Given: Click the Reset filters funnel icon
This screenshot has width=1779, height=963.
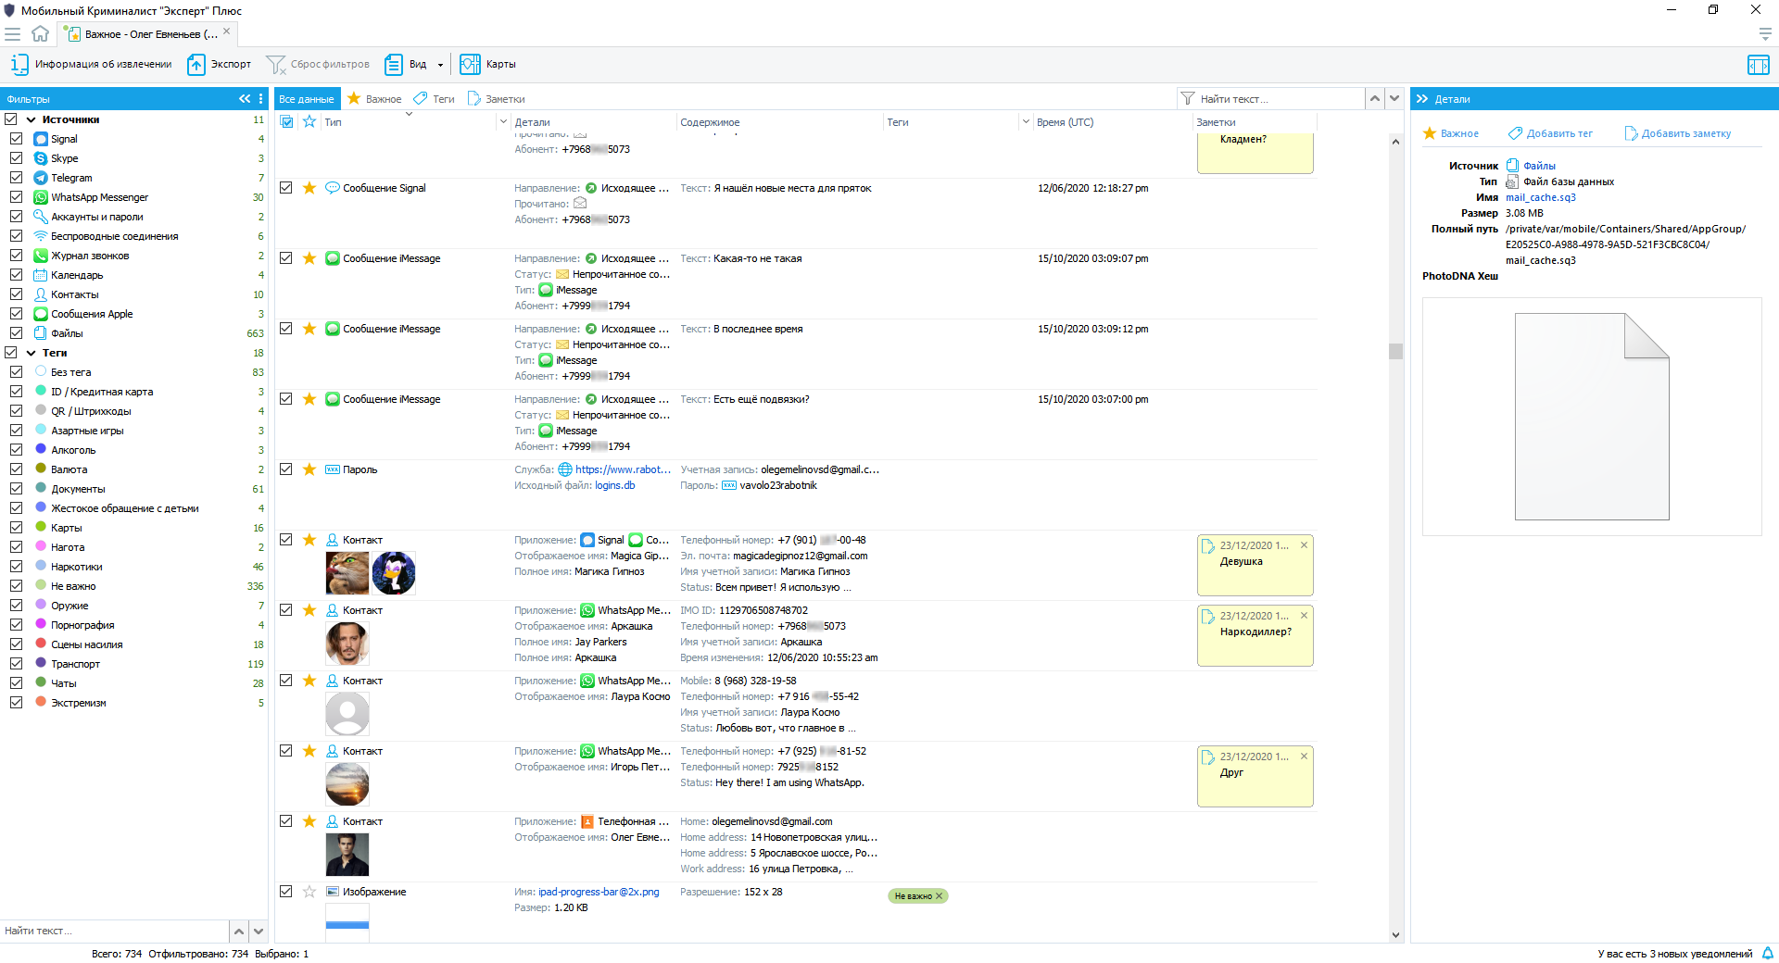Looking at the screenshot, I should (275, 65).
